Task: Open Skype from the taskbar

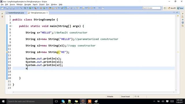Action: tap(63, 101)
